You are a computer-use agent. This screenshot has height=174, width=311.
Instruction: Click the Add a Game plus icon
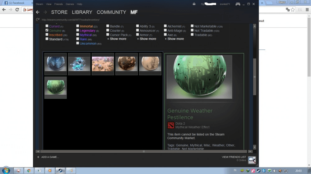[x=38, y=157]
